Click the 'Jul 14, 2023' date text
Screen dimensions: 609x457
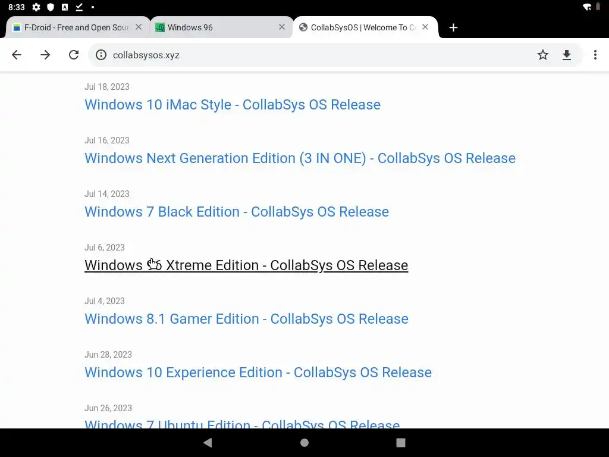[107, 194]
